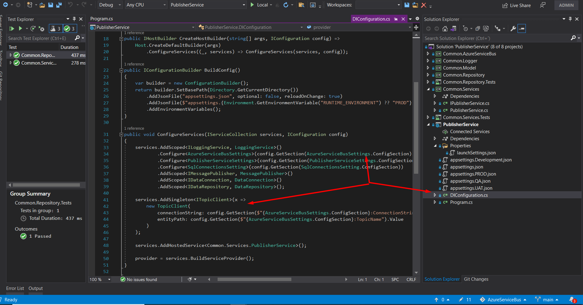Toggle the Preview Selected Items button

tap(522, 29)
